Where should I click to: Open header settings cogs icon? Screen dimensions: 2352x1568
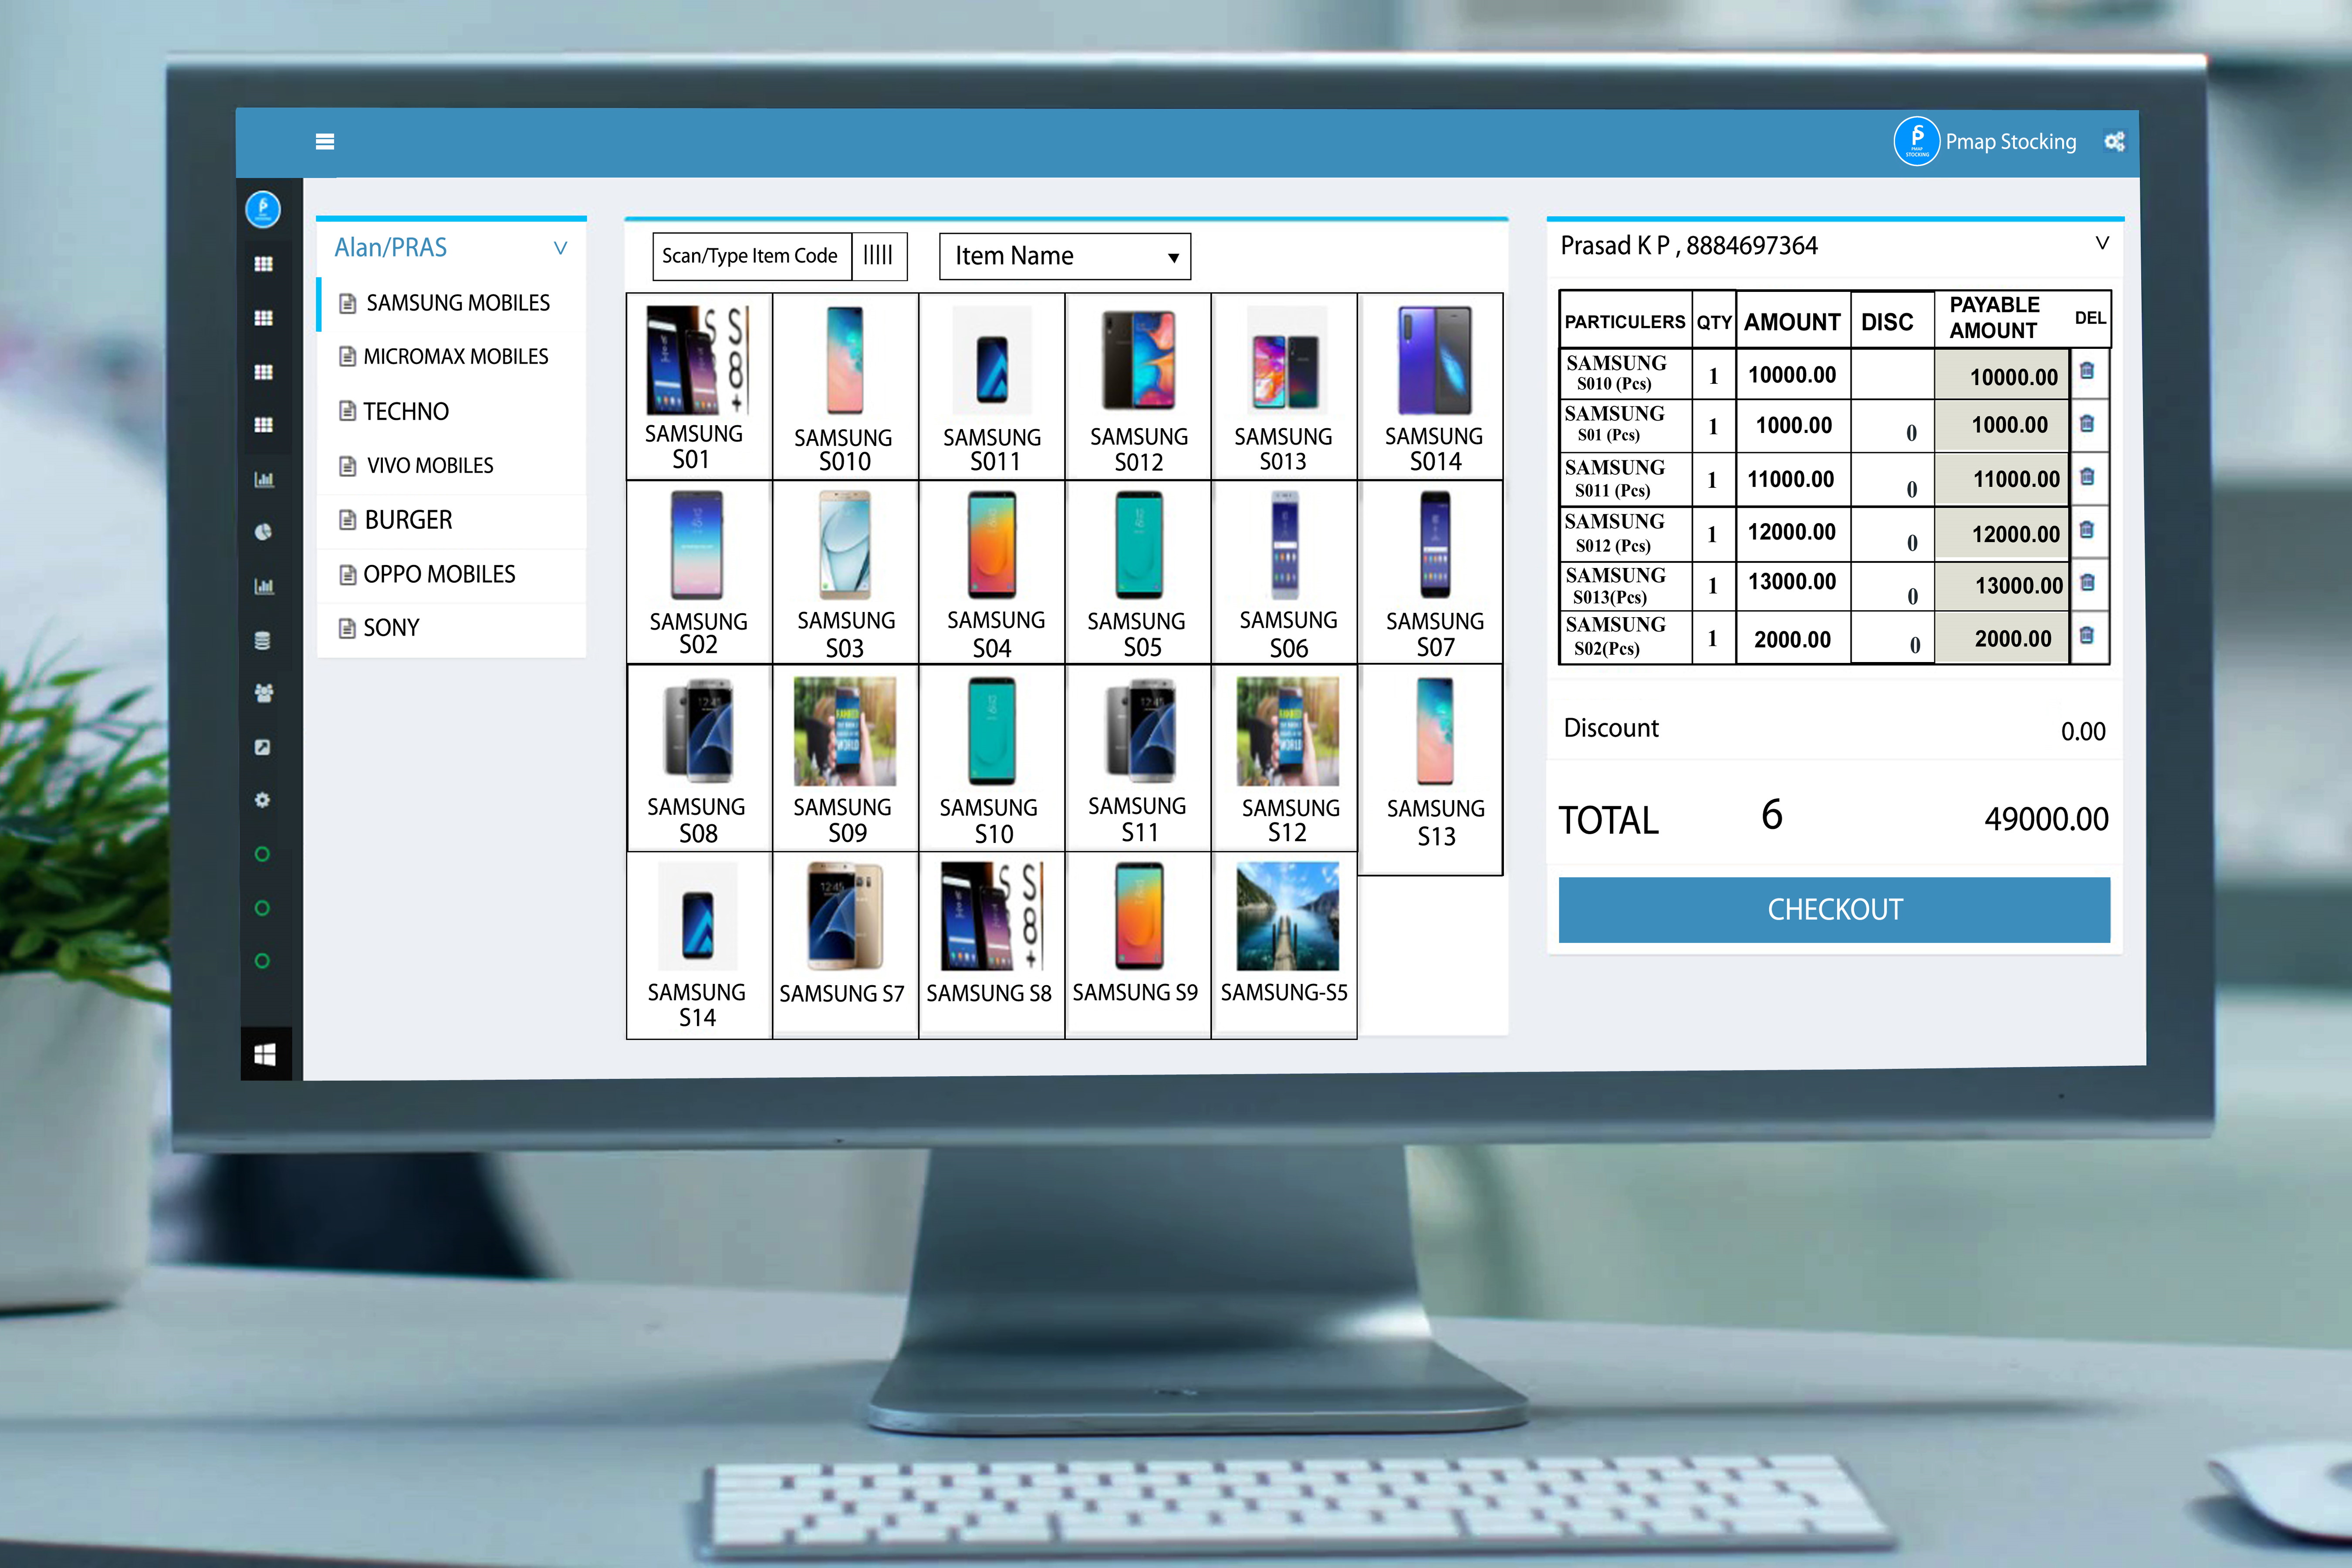[x=2114, y=142]
